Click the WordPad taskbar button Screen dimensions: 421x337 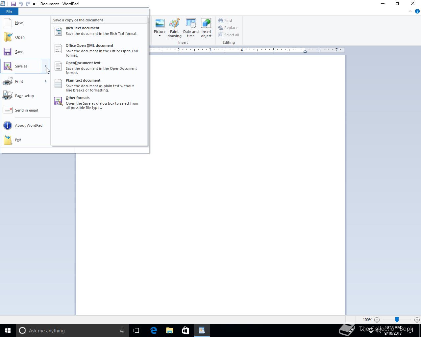[202, 330]
